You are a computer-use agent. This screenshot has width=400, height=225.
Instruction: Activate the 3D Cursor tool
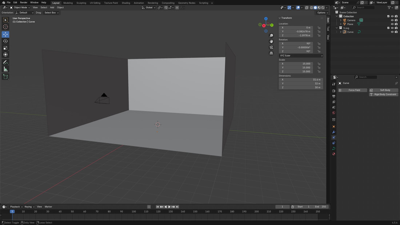pos(5,27)
